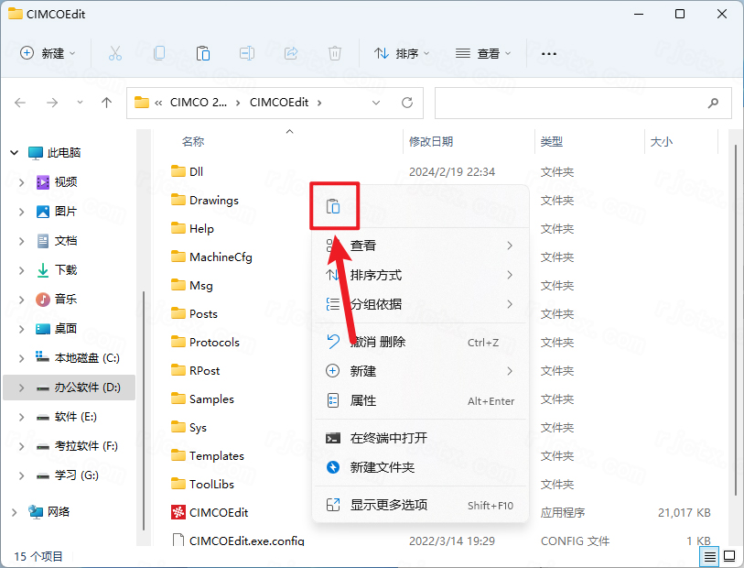Sort by 类型 column header
The image size is (744, 568).
pyautogui.click(x=551, y=141)
